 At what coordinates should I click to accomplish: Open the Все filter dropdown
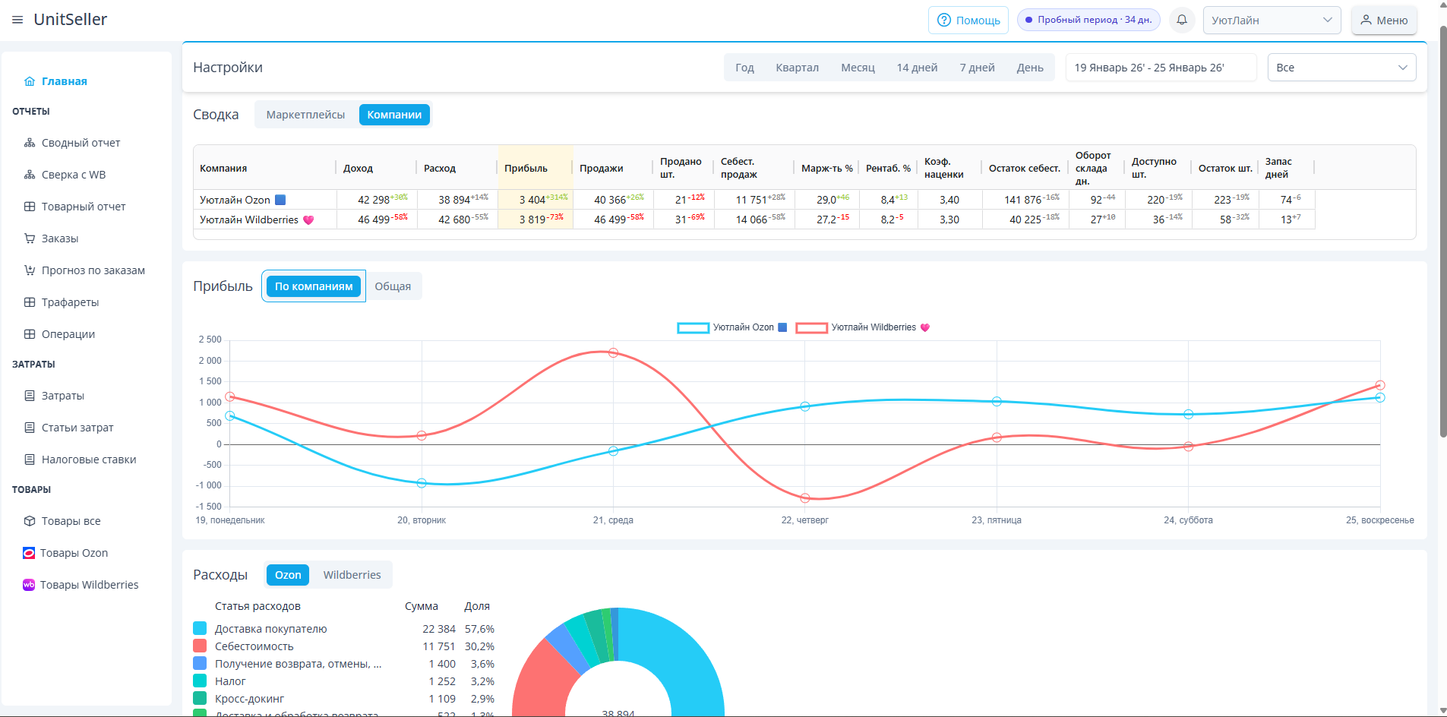1341,68
